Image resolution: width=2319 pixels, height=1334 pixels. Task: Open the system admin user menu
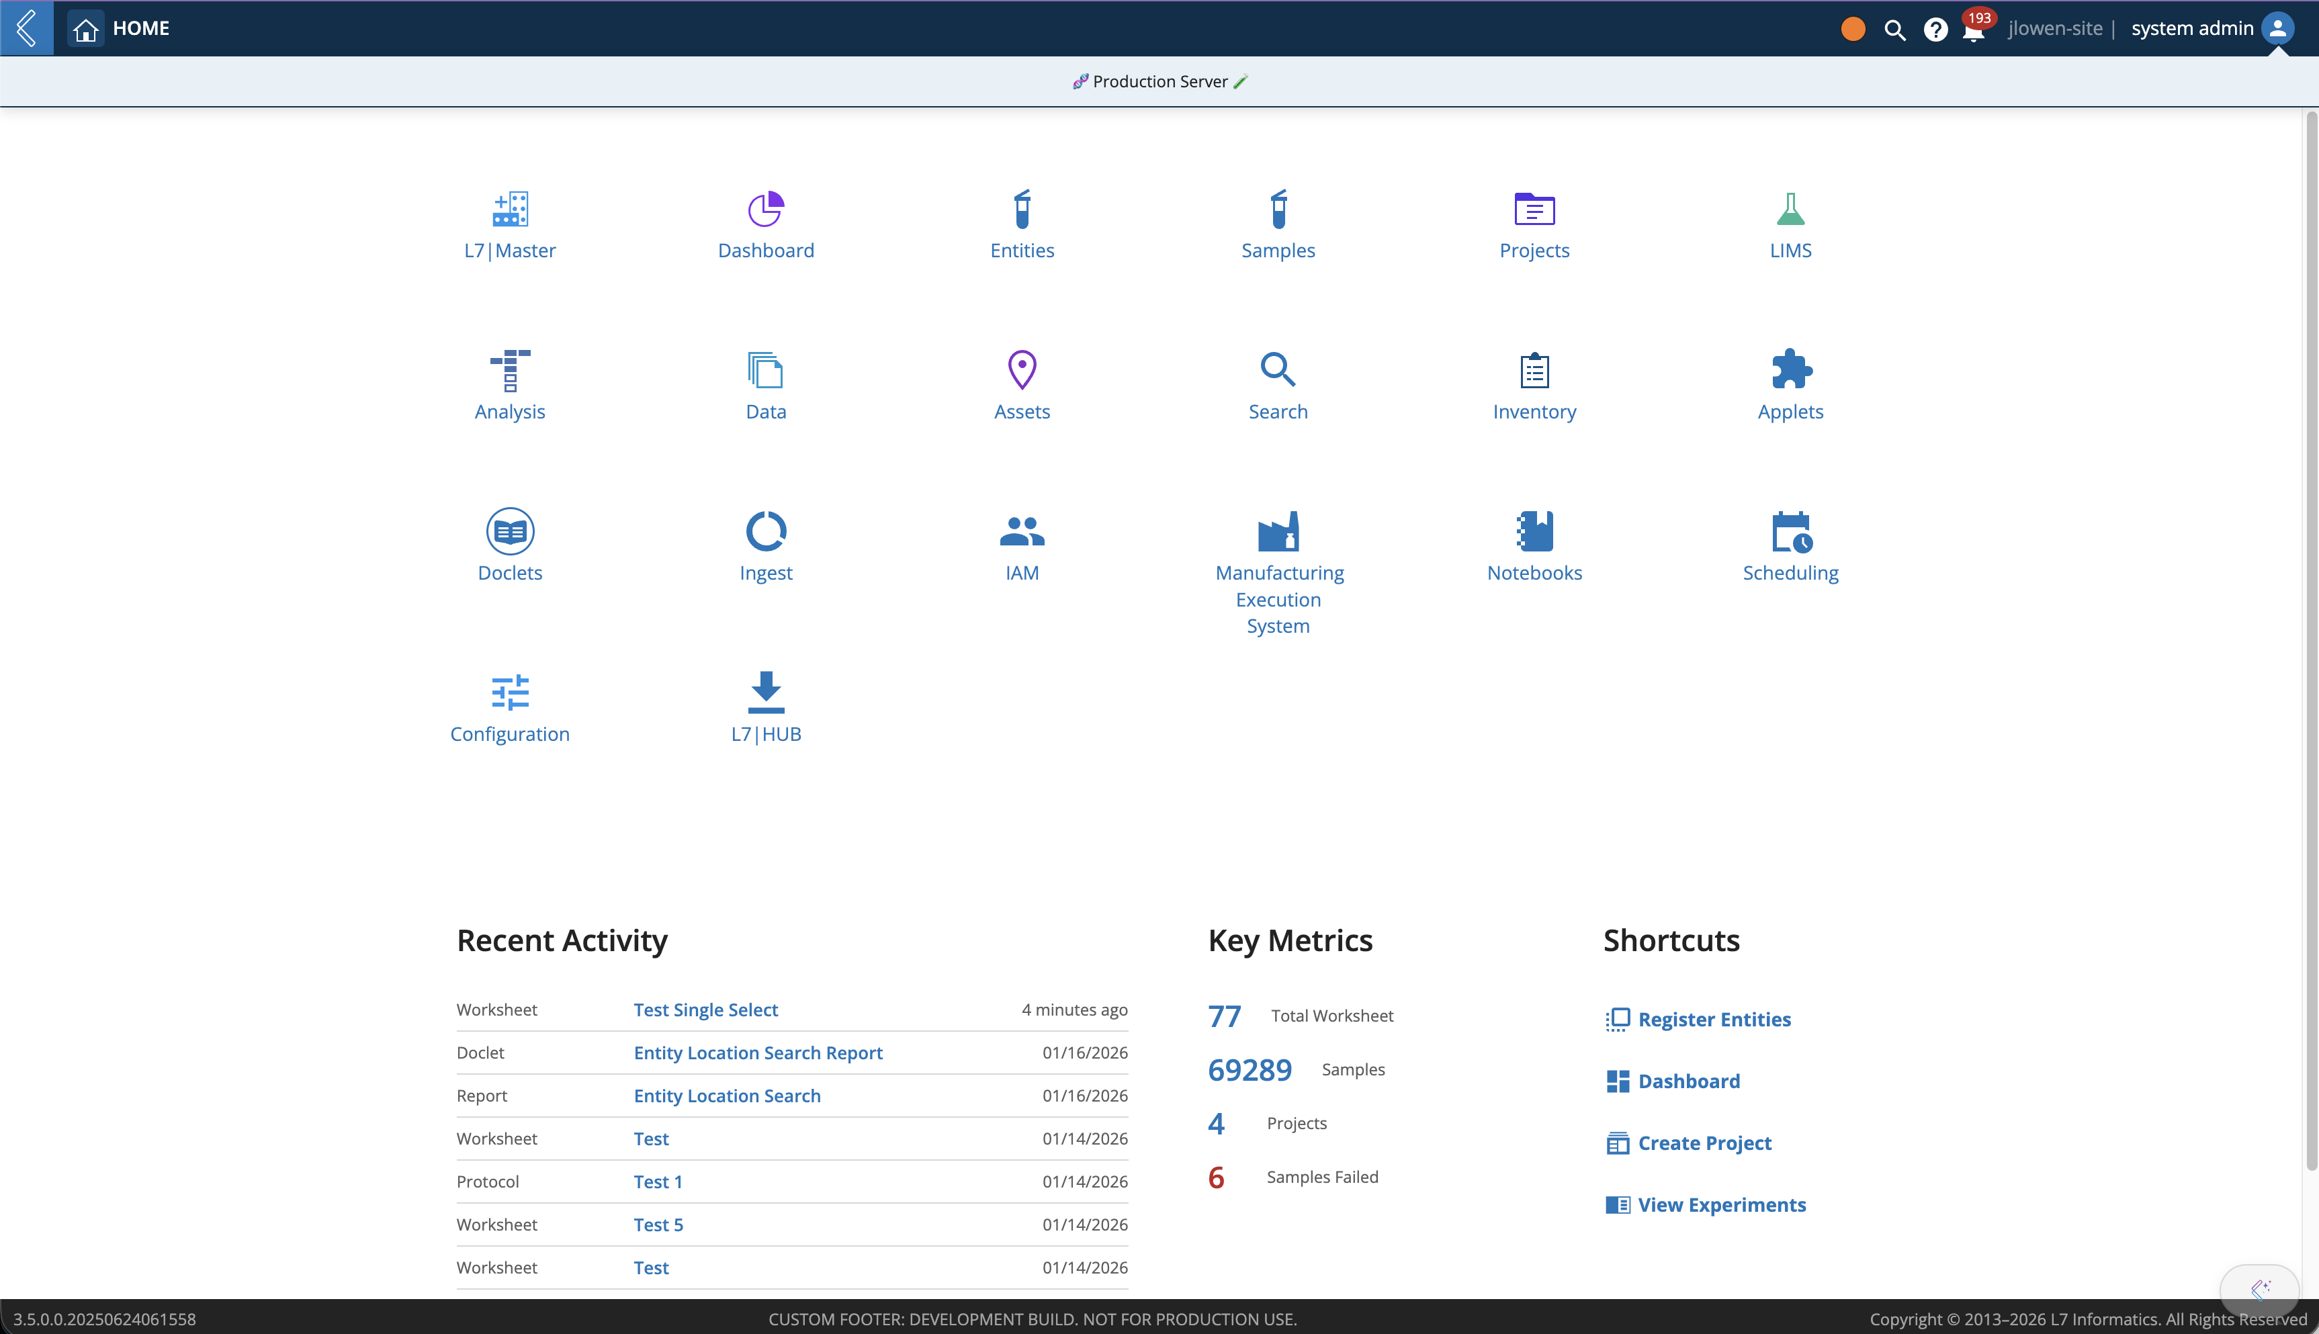tap(2211, 28)
